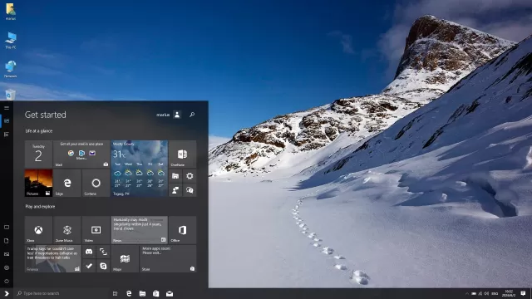Click the 'Get started' title text
Viewport: 532px width, 299px height.
tap(46, 115)
